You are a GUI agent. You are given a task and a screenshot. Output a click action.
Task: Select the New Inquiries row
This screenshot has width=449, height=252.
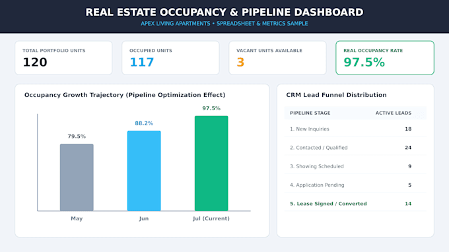tap(355, 129)
